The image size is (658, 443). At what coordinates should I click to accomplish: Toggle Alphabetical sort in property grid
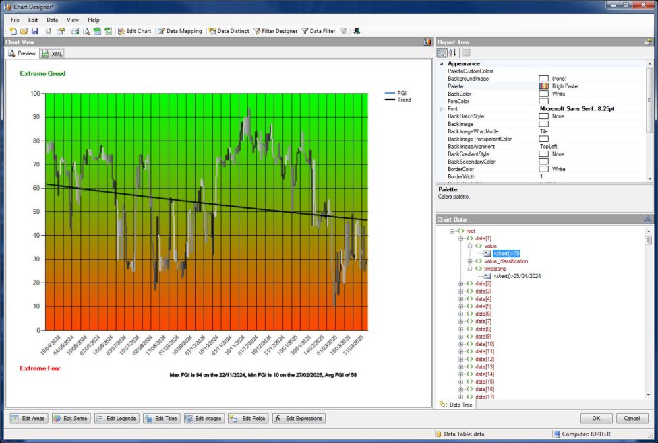click(x=453, y=53)
